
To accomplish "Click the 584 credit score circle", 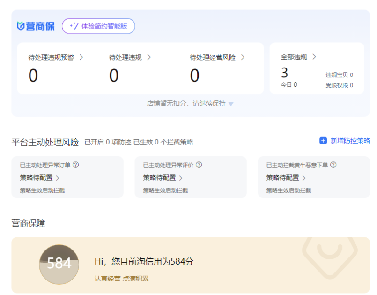I will tap(59, 264).
